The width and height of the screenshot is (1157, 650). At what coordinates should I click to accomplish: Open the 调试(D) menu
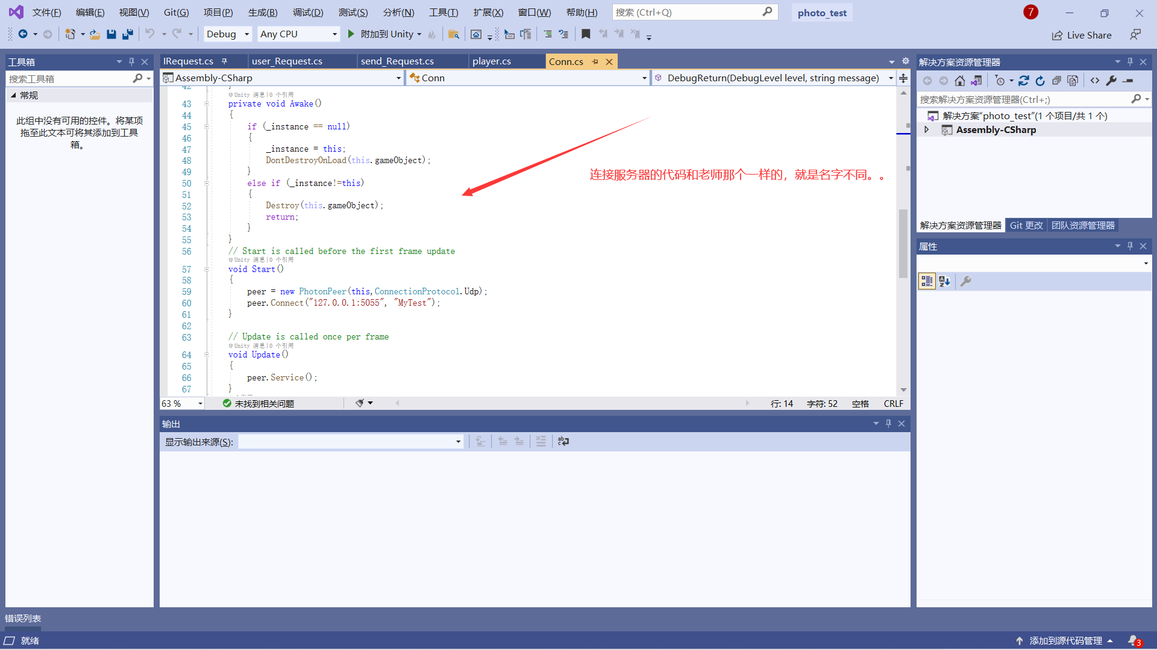pos(308,12)
